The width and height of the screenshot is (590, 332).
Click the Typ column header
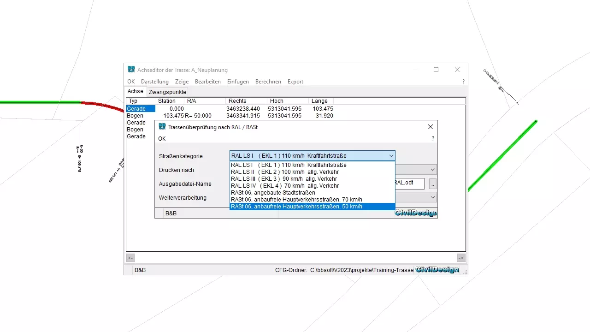pyautogui.click(x=141, y=101)
